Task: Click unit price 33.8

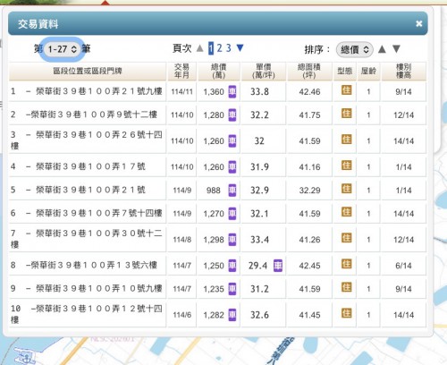Action: 259,91
